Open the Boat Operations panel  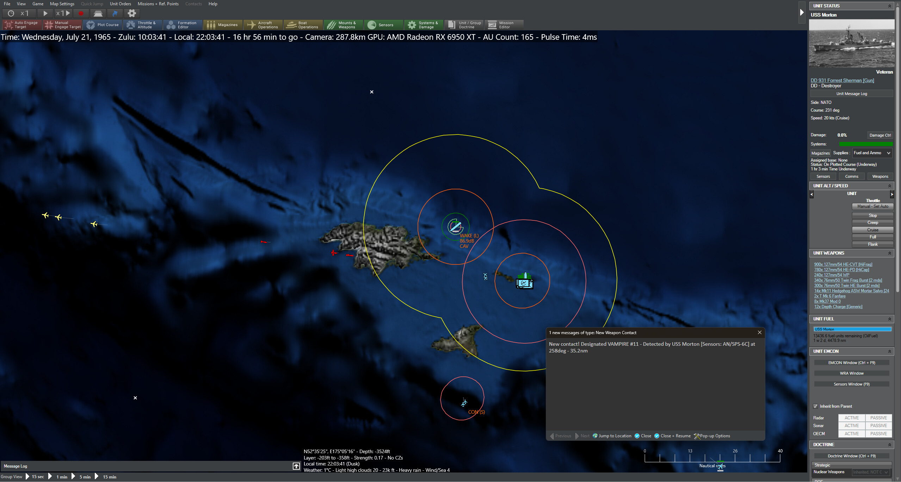pos(303,25)
